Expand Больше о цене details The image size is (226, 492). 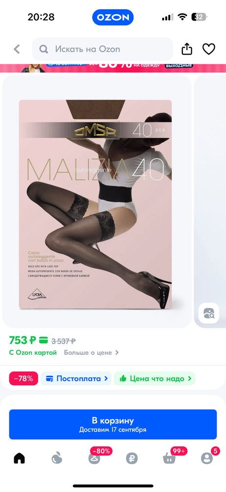[x=91, y=352]
